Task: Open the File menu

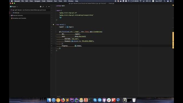Action: click(x=22, y=1)
